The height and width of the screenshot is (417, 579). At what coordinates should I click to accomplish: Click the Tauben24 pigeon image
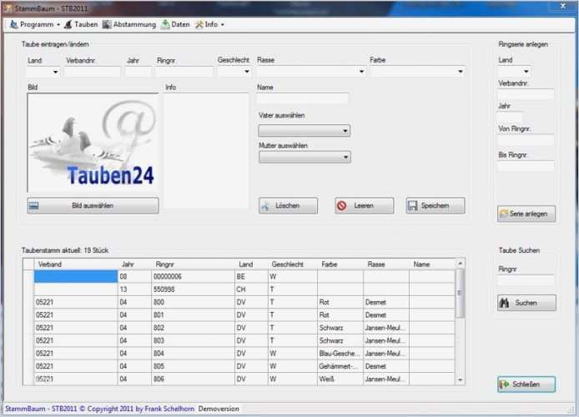coord(93,143)
